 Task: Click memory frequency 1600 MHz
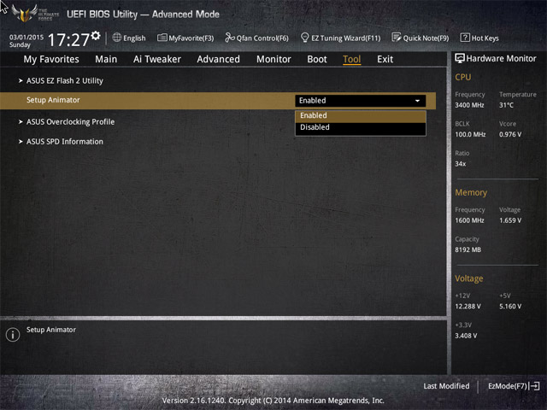click(469, 220)
